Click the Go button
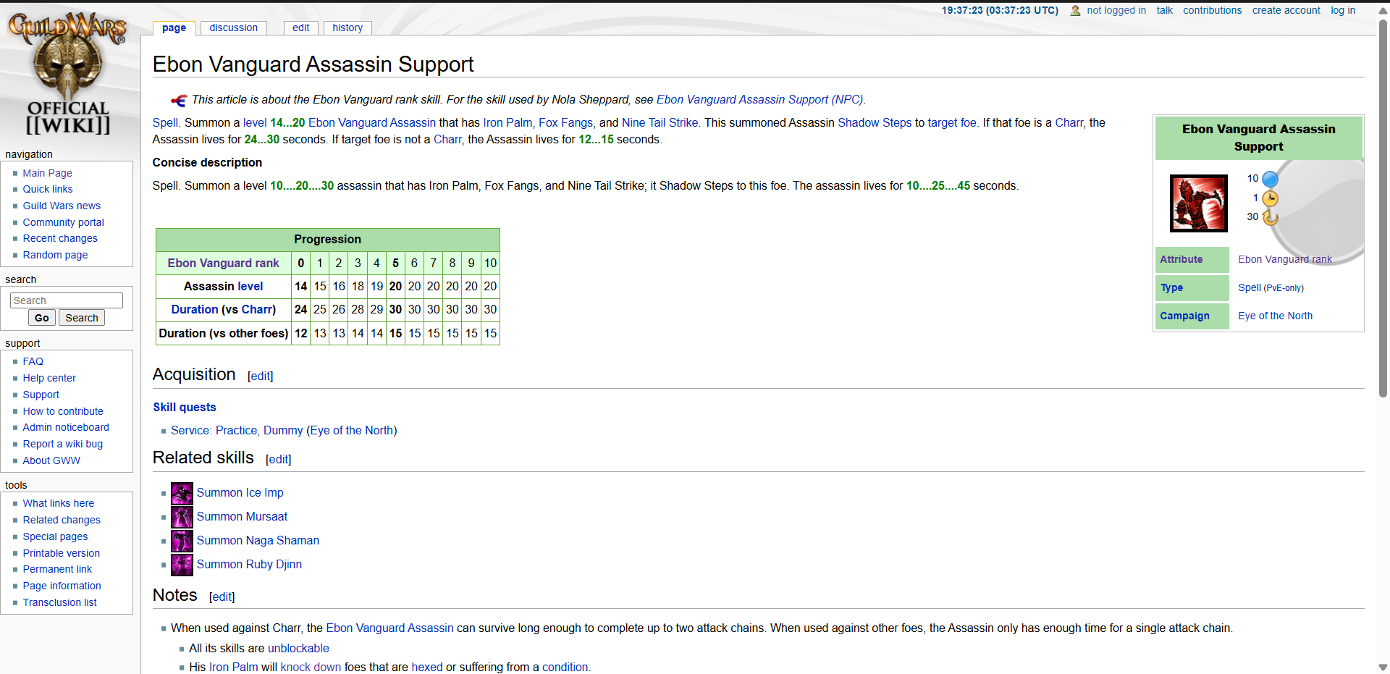1390x674 pixels. pos(42,318)
